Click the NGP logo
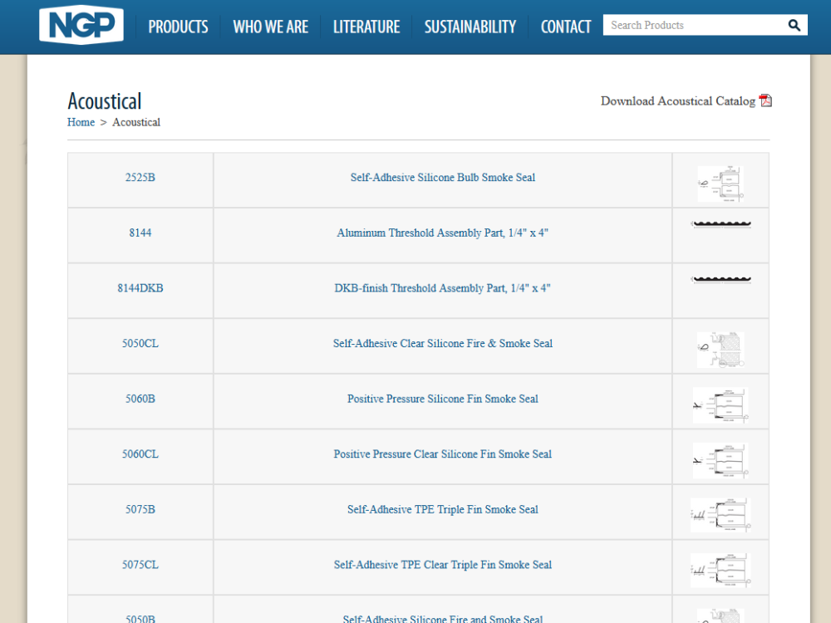The height and width of the screenshot is (623, 831). [x=81, y=25]
